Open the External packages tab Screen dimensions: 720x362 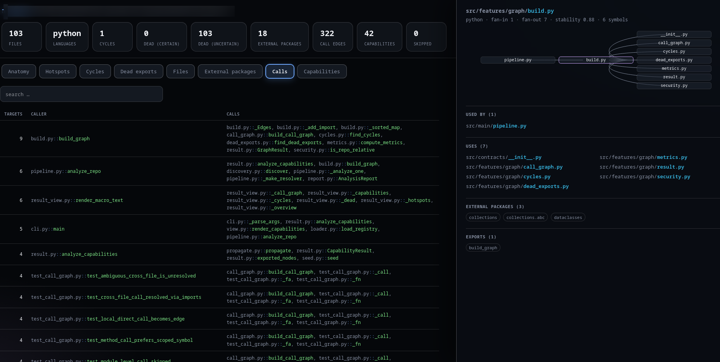pyautogui.click(x=230, y=71)
